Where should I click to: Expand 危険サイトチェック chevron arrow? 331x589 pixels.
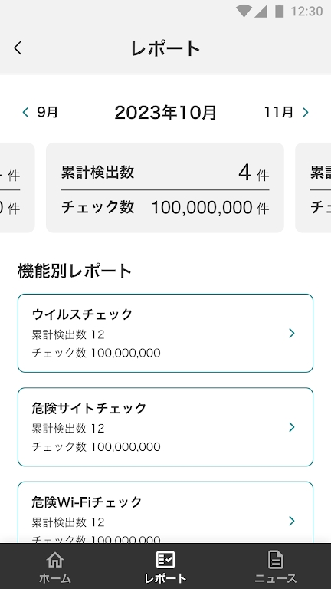pyautogui.click(x=292, y=426)
